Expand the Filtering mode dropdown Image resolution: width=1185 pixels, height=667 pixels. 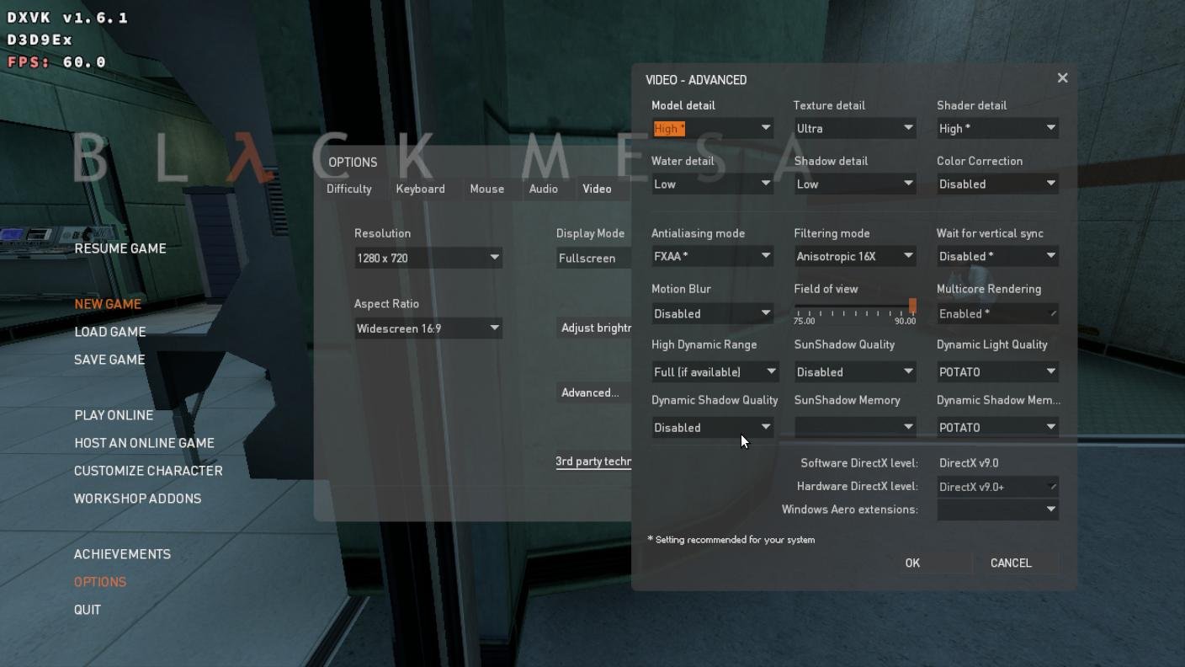853,256
